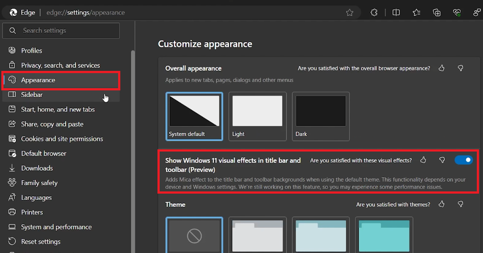Select Dark appearance option
The width and height of the screenshot is (483, 253).
[321, 117]
